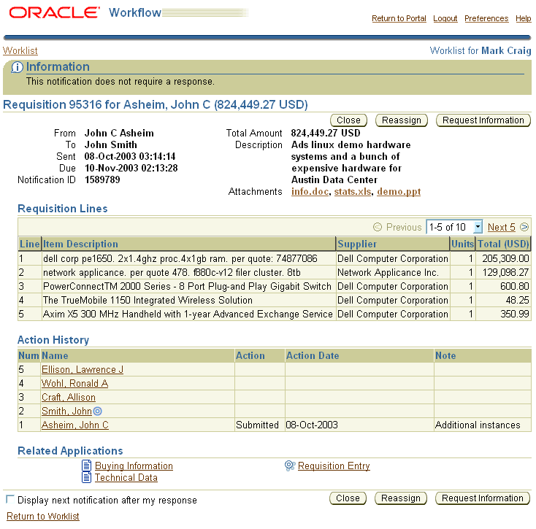Click the network applicance item description

(172, 272)
